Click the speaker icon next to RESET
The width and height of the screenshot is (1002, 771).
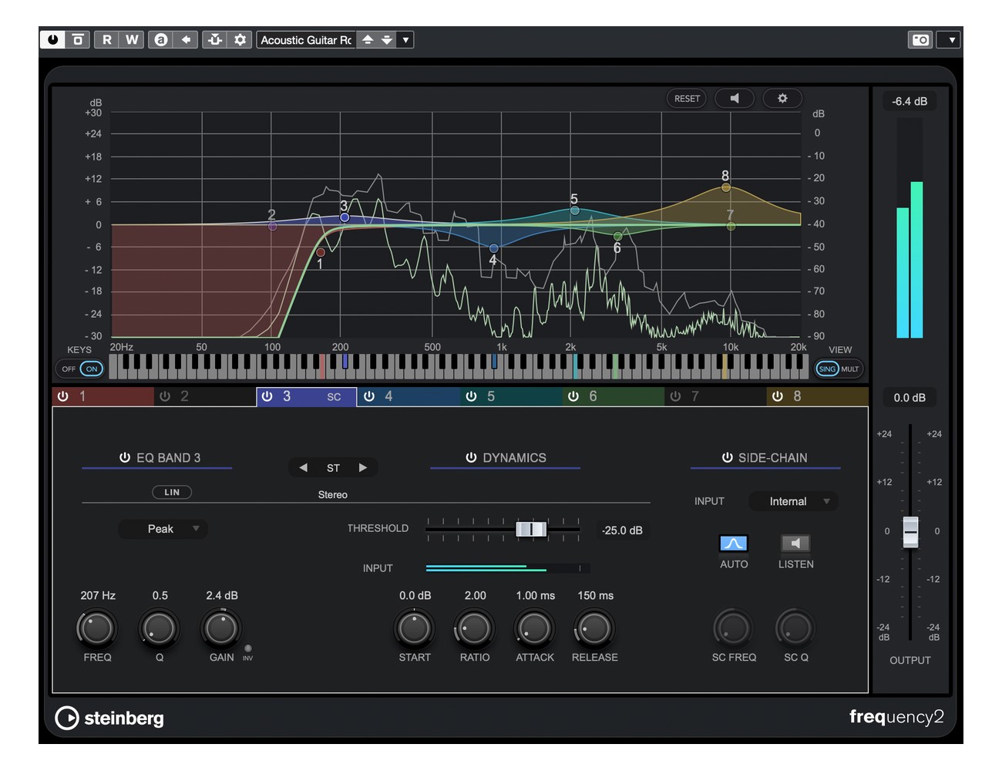pos(735,99)
